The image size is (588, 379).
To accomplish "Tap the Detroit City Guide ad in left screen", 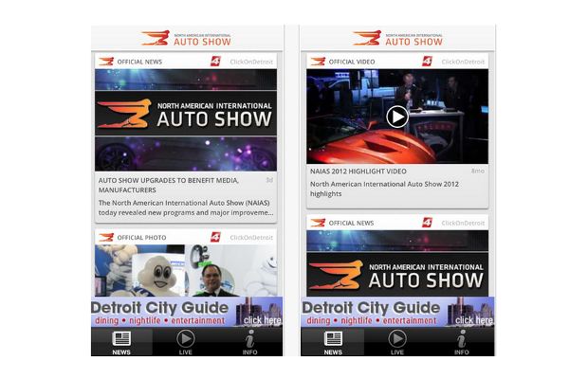I will [x=187, y=312].
